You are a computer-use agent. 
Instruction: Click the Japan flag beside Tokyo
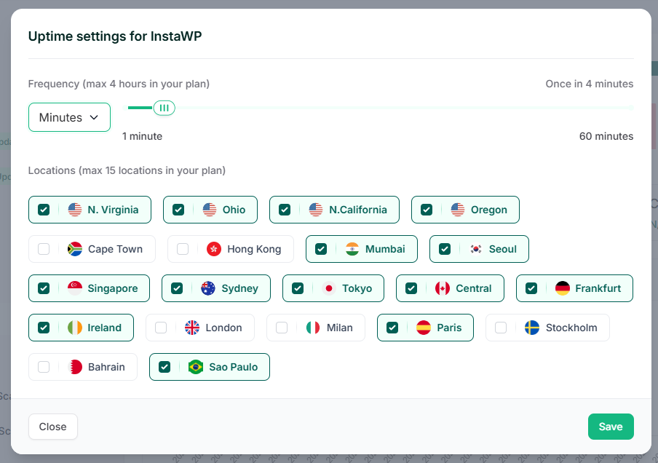point(329,288)
